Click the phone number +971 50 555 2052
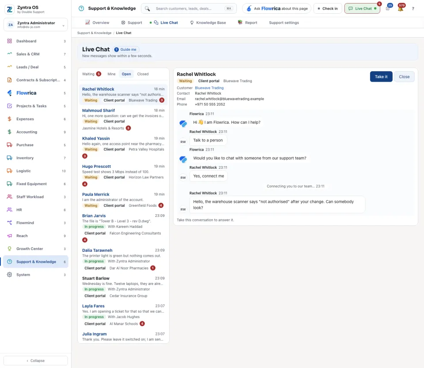424x368 pixels. click(x=210, y=104)
